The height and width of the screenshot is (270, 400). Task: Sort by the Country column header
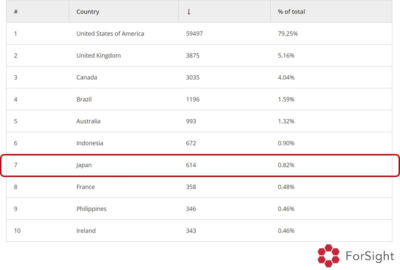(88, 12)
